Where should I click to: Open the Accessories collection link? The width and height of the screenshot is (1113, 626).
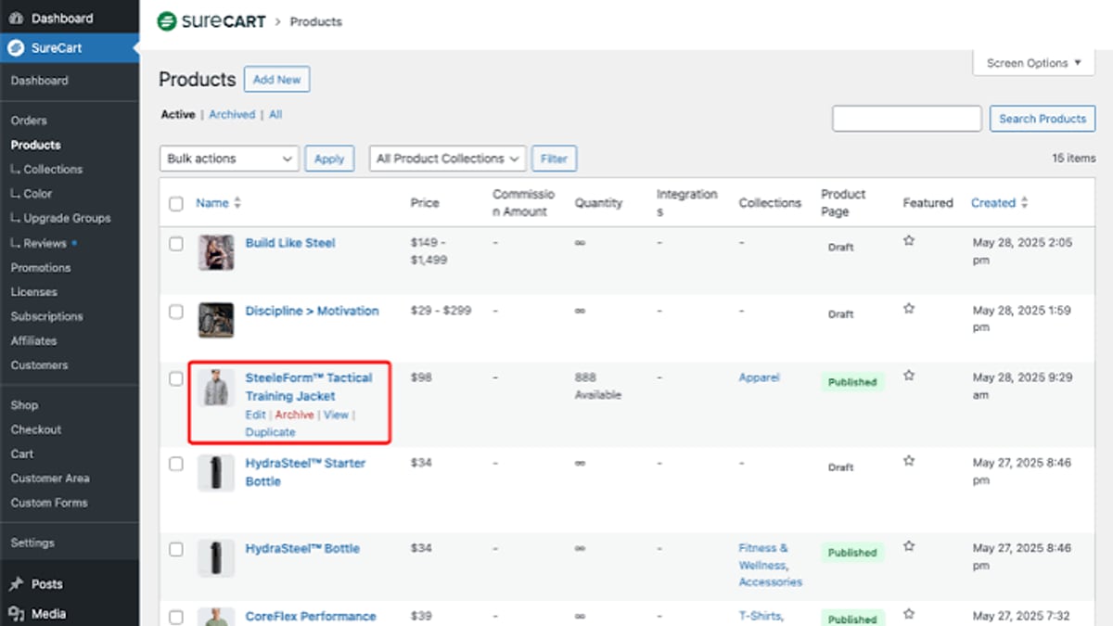[x=771, y=582]
